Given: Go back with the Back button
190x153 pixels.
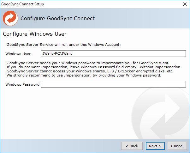Looking at the screenshot, I should click(x=132, y=146).
